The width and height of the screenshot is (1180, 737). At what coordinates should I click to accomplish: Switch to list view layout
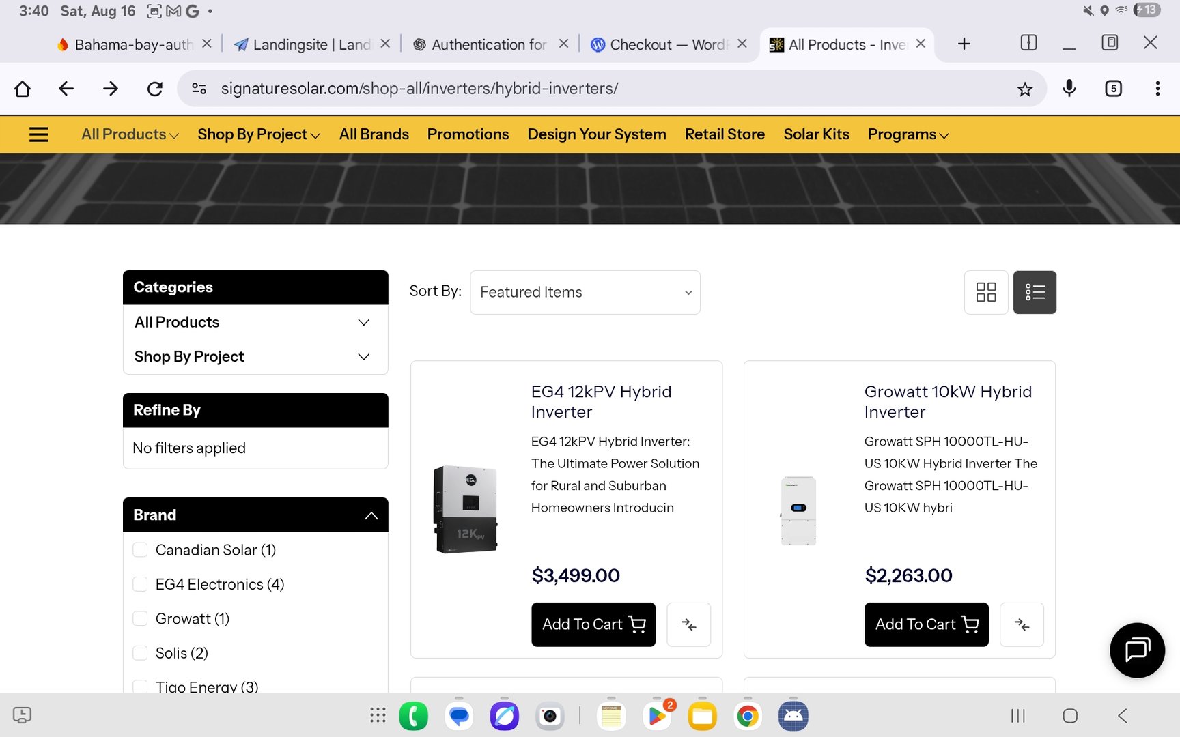1035,292
